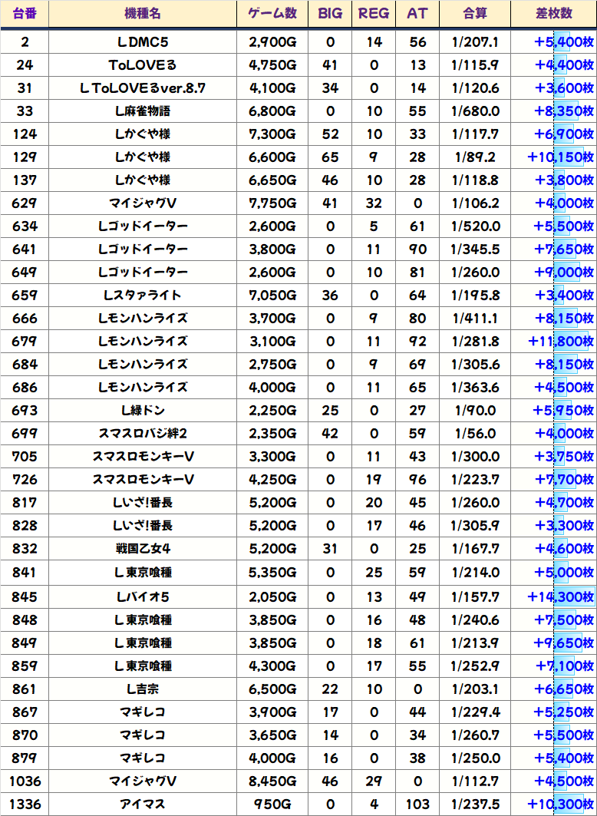Click machine number 666
This screenshot has width=597, height=816.
(25, 319)
